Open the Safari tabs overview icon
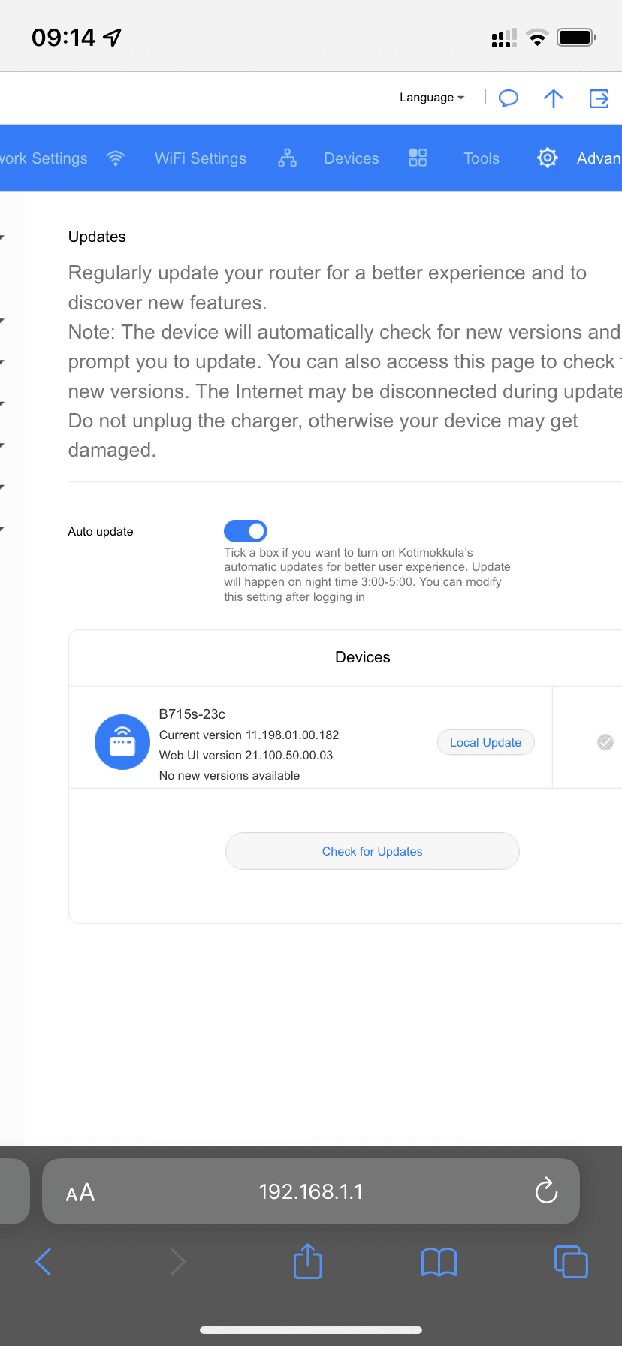 [571, 1261]
